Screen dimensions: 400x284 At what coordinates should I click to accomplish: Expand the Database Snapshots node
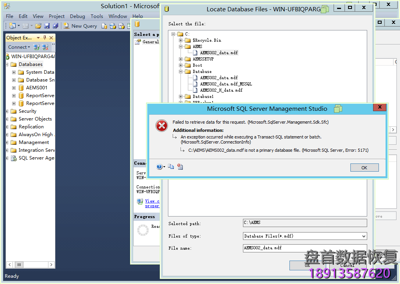(14, 80)
